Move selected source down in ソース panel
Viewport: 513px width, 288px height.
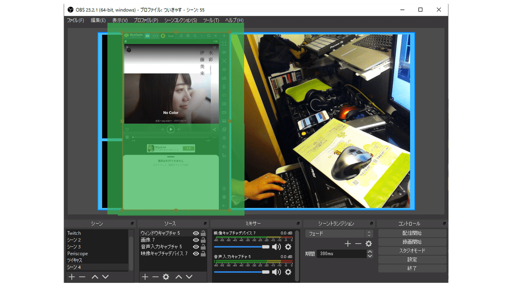[189, 277]
